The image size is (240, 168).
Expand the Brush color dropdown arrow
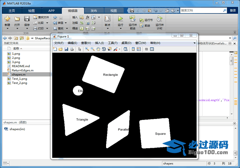pyautogui.click(x=119, y=49)
